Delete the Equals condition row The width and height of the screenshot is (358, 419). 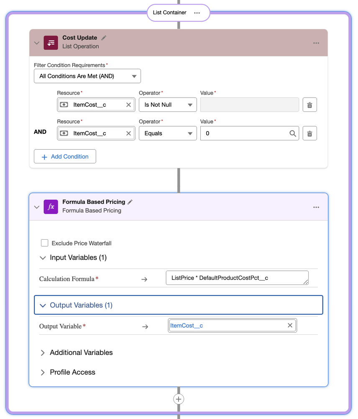[x=309, y=133]
